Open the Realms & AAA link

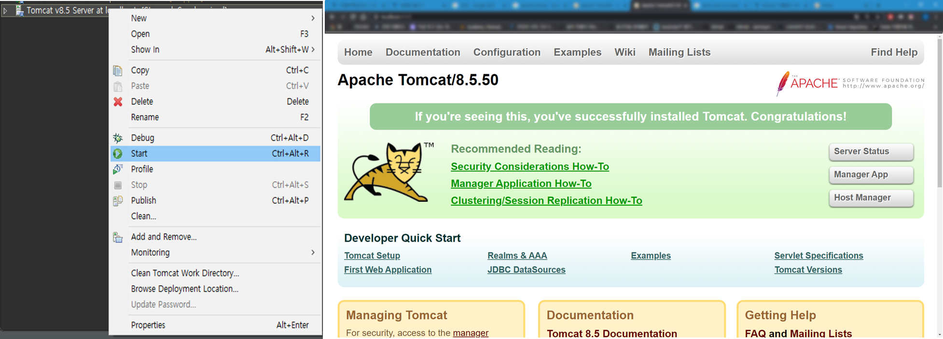coord(517,256)
